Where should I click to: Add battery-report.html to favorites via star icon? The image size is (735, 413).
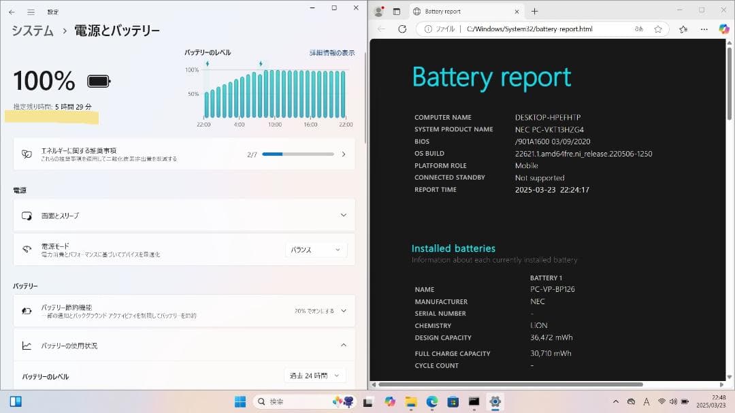(657, 29)
